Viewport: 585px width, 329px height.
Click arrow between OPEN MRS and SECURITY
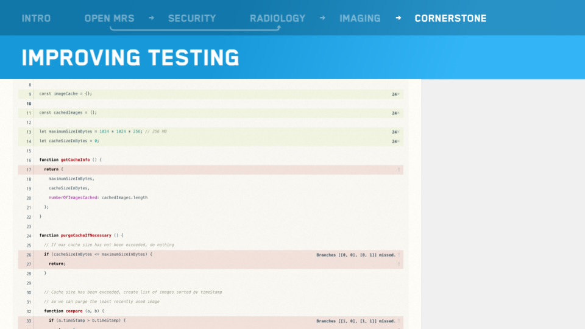[x=151, y=18]
